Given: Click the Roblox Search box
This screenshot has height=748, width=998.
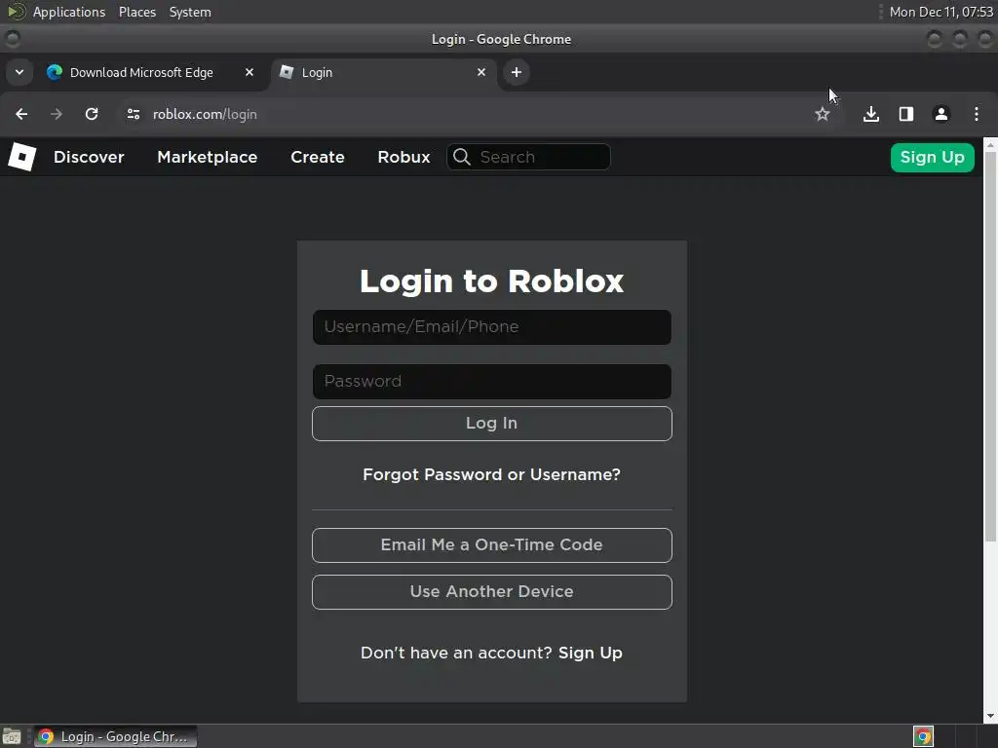Looking at the screenshot, I should pyautogui.click(x=529, y=157).
